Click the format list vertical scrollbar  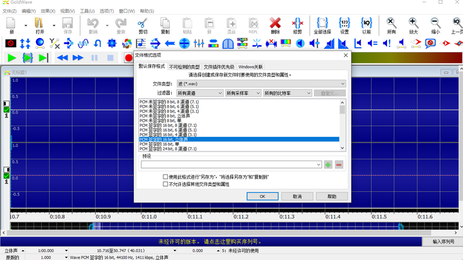tap(342, 125)
